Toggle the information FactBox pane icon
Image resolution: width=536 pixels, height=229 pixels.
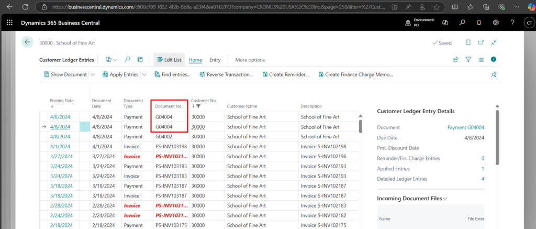point(493,60)
